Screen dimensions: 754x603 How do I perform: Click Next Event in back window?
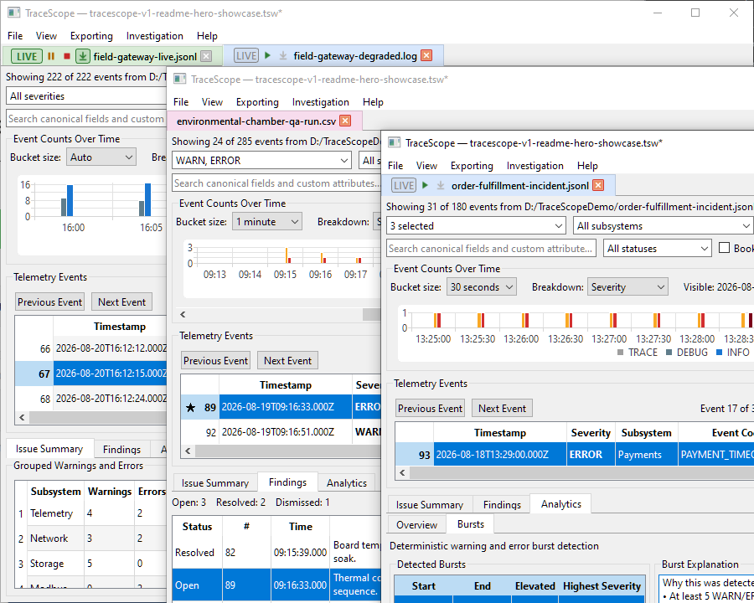click(121, 302)
